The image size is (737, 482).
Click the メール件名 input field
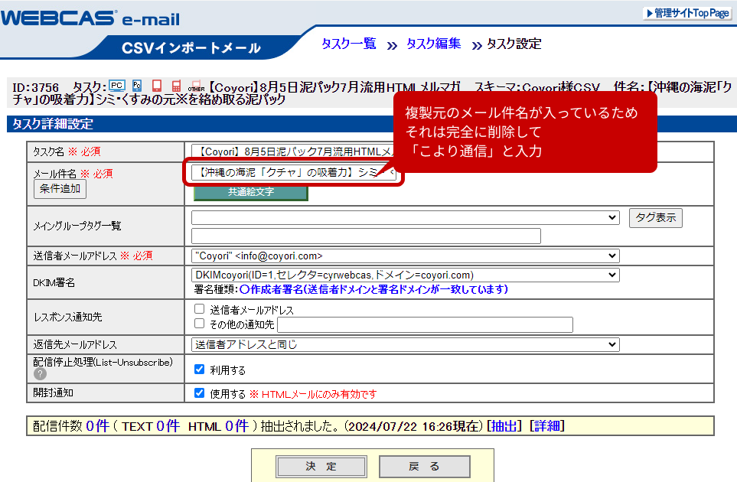click(x=294, y=172)
